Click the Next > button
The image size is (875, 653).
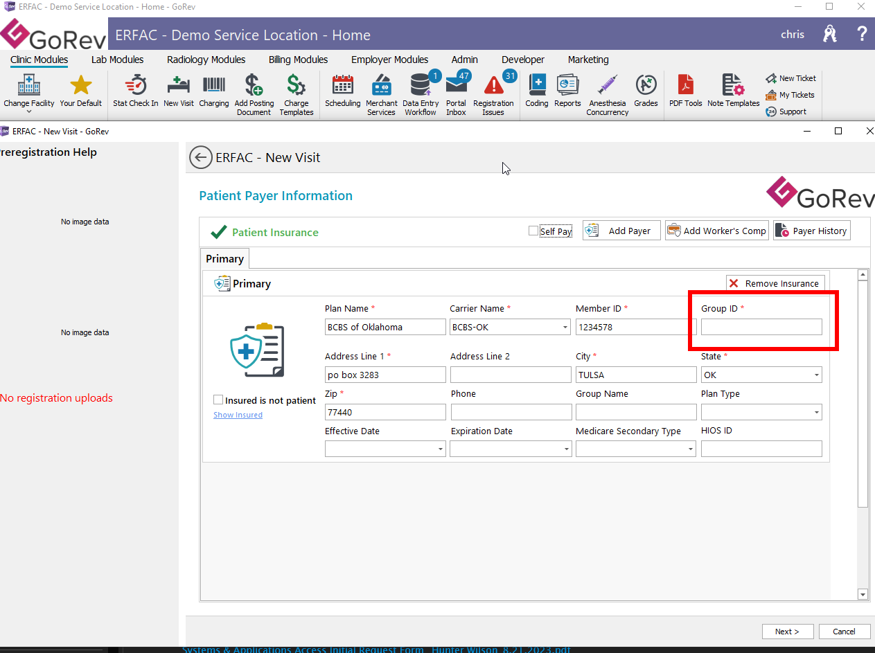(x=788, y=632)
